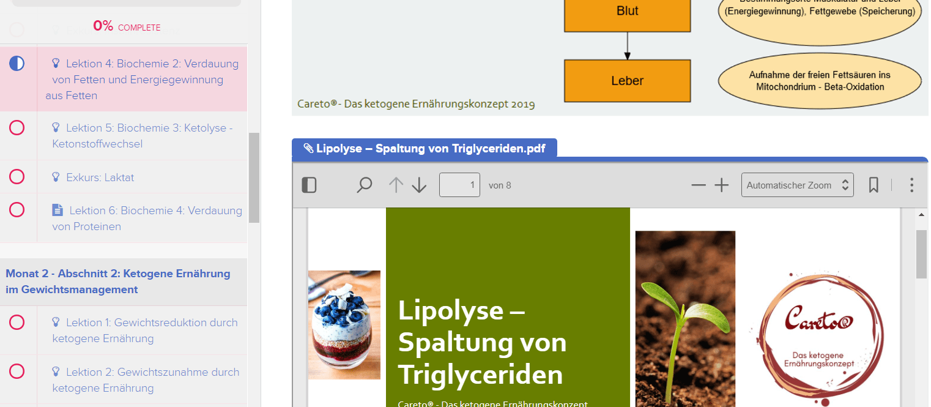Click the PDF bookmark icon

[x=874, y=185]
